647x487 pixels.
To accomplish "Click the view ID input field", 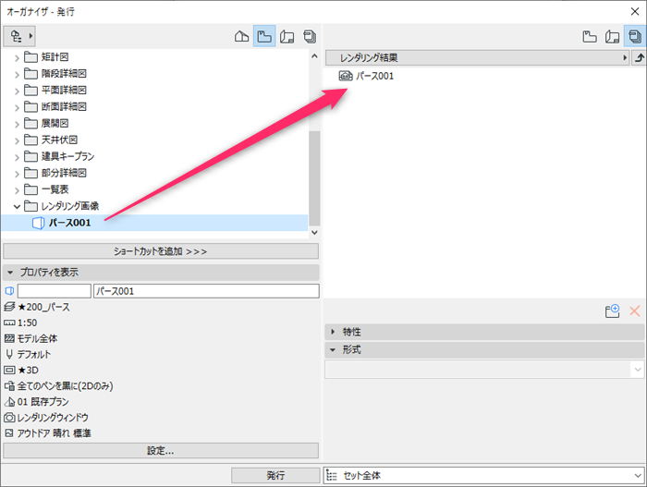I will tap(54, 291).
